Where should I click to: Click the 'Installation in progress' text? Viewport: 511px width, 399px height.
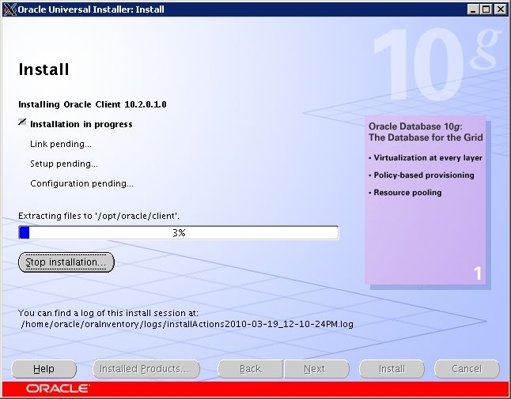[81, 124]
